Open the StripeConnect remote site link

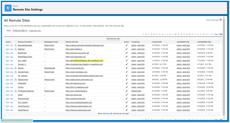pos(23,99)
